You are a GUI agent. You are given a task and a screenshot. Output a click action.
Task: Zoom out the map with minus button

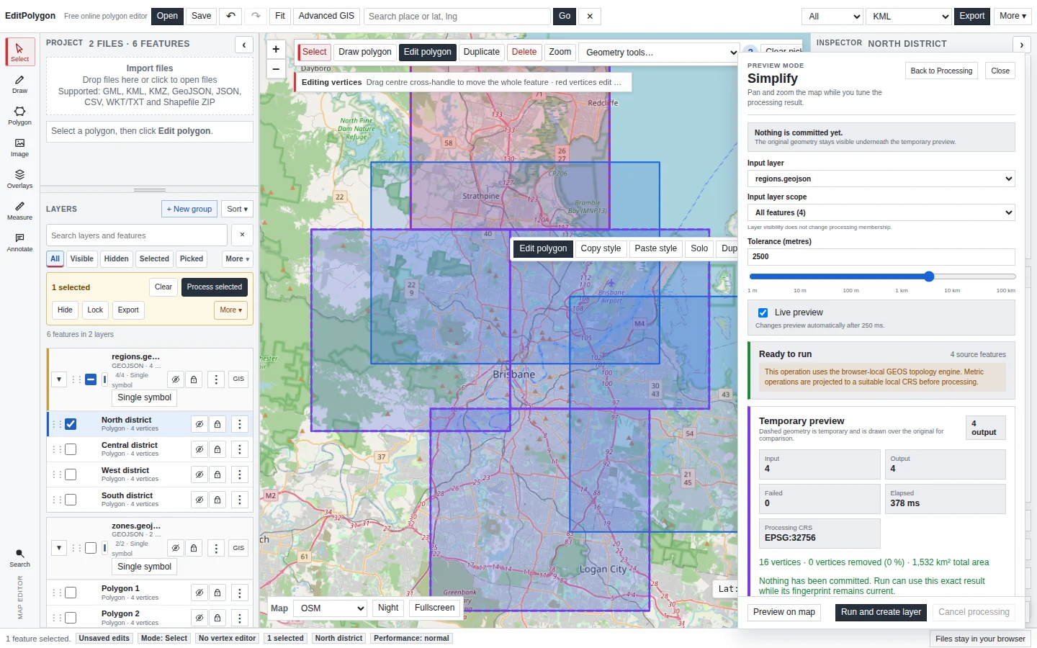point(276,69)
